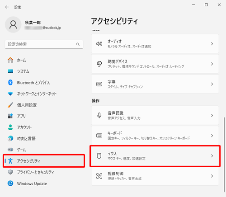The width and height of the screenshot is (226, 197).
Task: Open 音声認識 settings title
Action: click(x=115, y=113)
